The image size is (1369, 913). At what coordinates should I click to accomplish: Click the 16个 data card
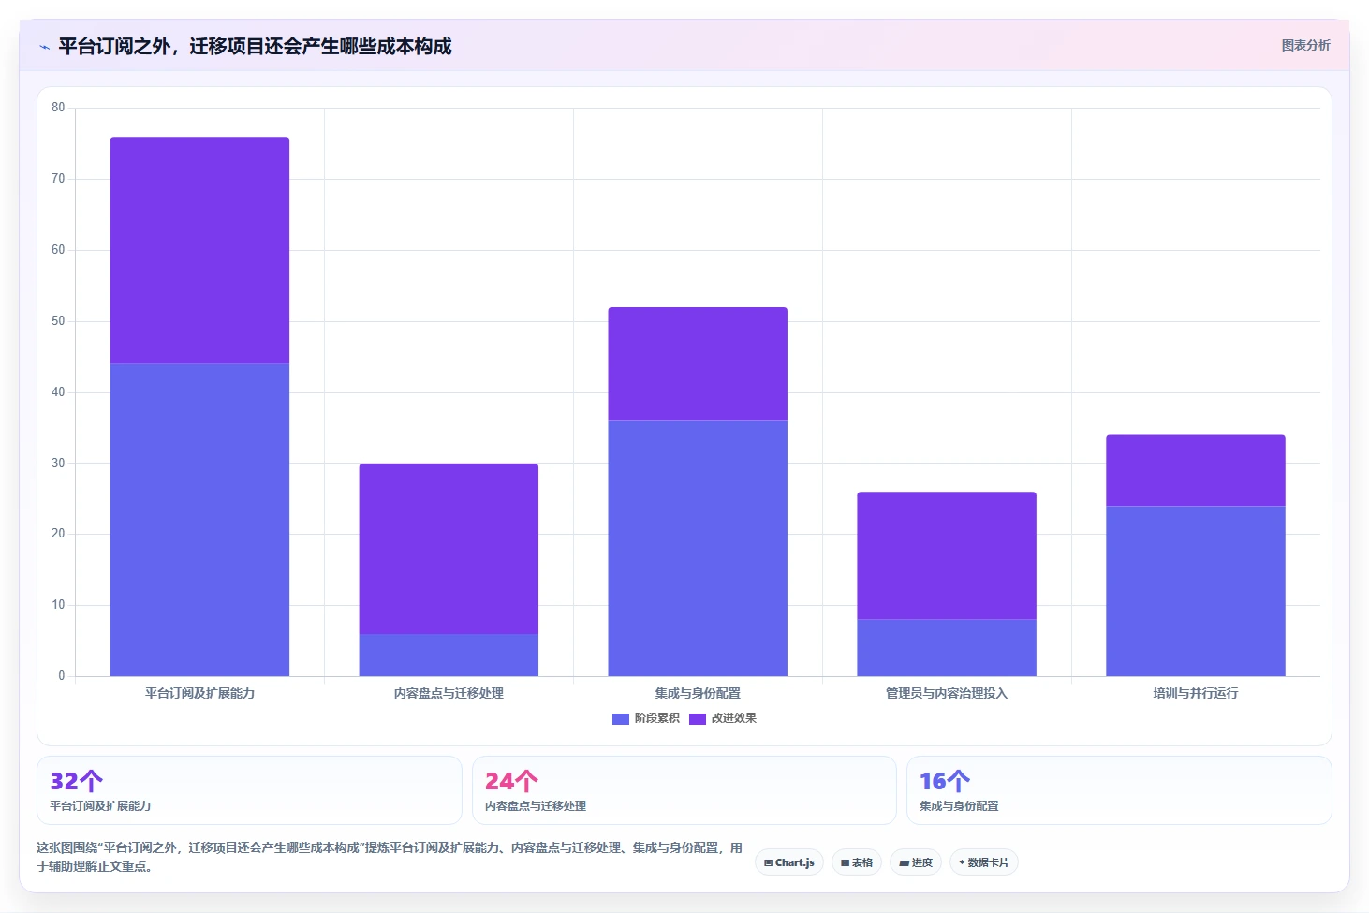point(1119,790)
